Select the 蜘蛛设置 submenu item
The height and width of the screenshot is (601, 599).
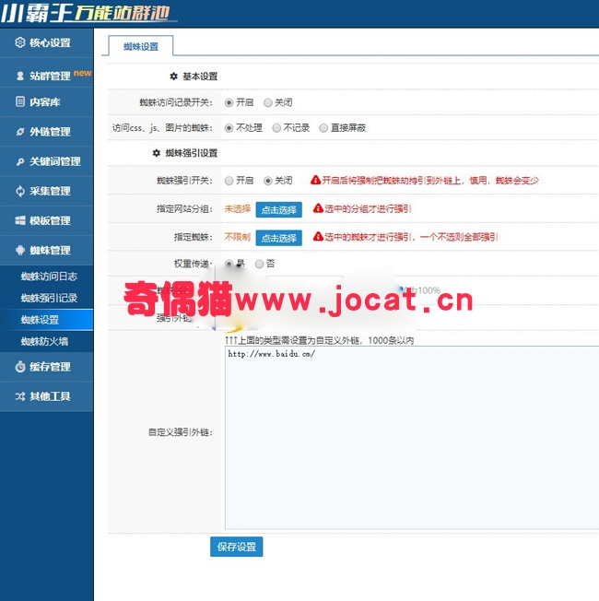[46, 320]
